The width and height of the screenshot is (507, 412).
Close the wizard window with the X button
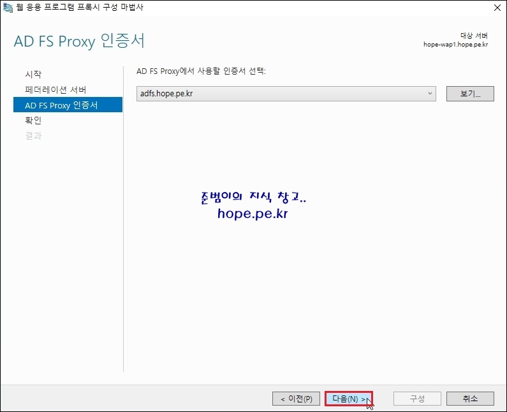497,8
